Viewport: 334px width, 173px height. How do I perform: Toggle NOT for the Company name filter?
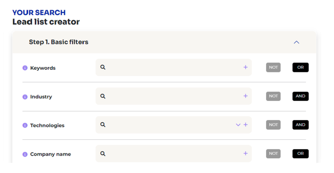click(x=273, y=153)
